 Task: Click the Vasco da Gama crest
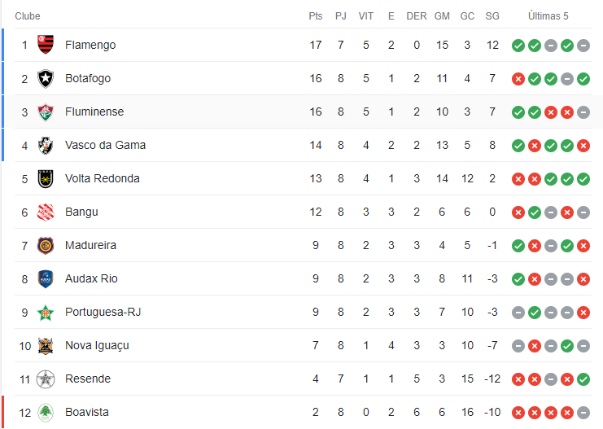[46, 146]
